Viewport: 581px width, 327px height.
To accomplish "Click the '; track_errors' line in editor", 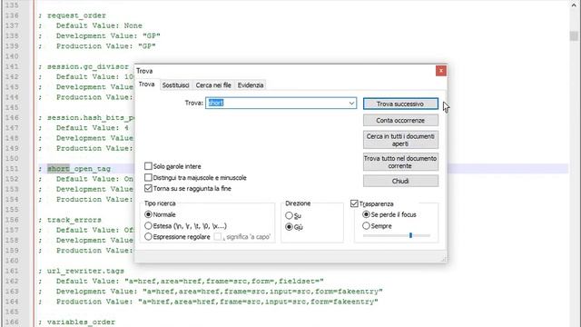I will 70,220.
